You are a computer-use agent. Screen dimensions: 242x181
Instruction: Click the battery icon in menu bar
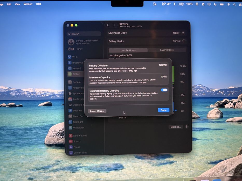tap(222, 4)
